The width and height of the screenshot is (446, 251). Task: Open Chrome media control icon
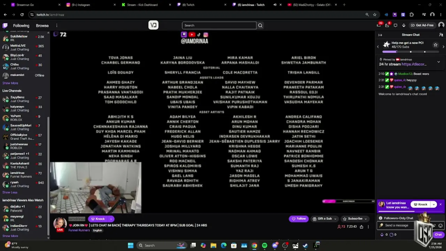(424, 15)
